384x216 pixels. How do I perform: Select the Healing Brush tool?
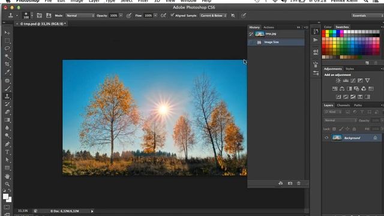(7, 80)
